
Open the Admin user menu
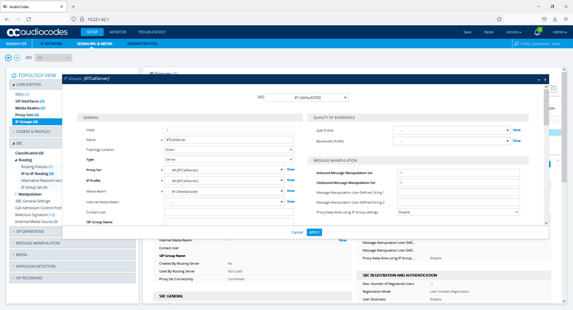pyautogui.click(x=560, y=32)
